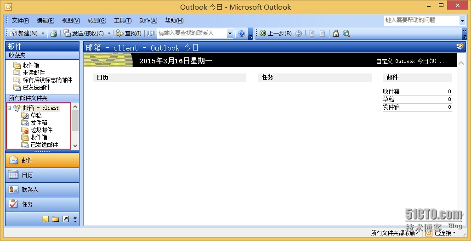Click the Tasks (任务) section header
Viewport: 471px width, 241px height.
coord(315,78)
